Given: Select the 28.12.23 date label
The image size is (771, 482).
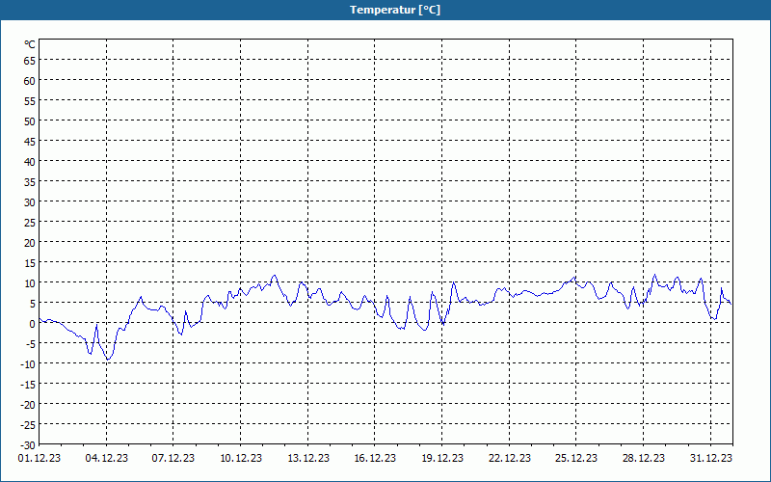Looking at the screenshot, I should click(643, 458).
